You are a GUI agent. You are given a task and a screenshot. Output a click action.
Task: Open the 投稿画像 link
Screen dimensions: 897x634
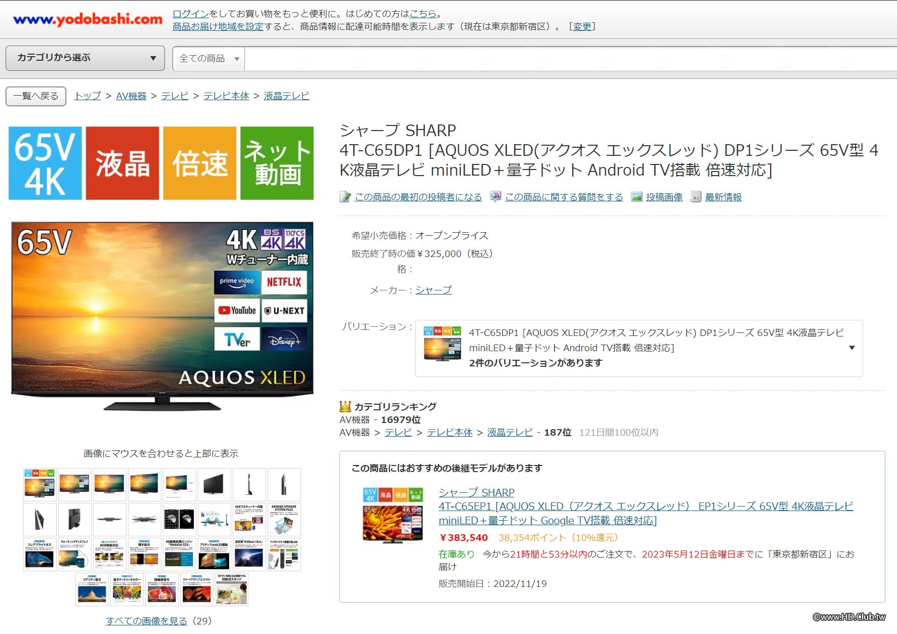point(664,197)
